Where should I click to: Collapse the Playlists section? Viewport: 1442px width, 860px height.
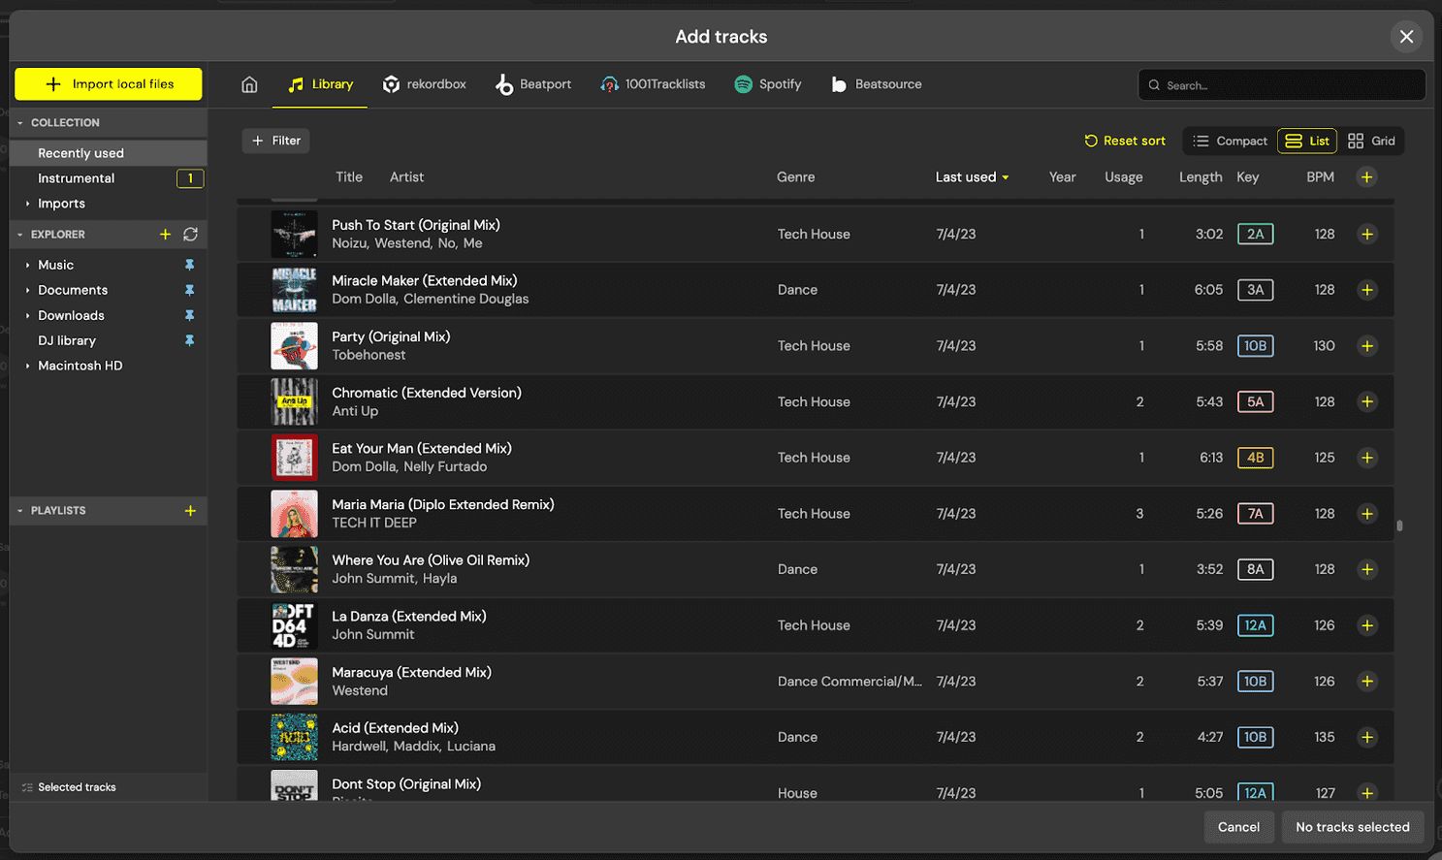(20, 511)
